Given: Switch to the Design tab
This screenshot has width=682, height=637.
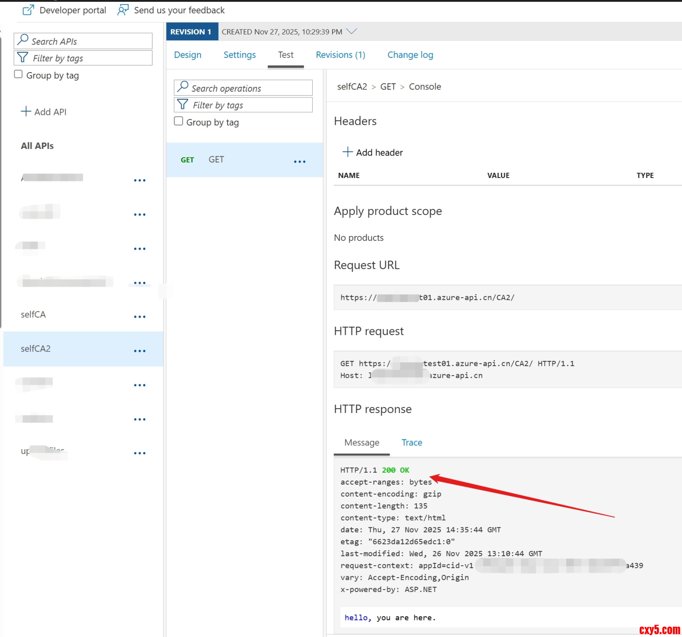Looking at the screenshot, I should pyautogui.click(x=187, y=55).
